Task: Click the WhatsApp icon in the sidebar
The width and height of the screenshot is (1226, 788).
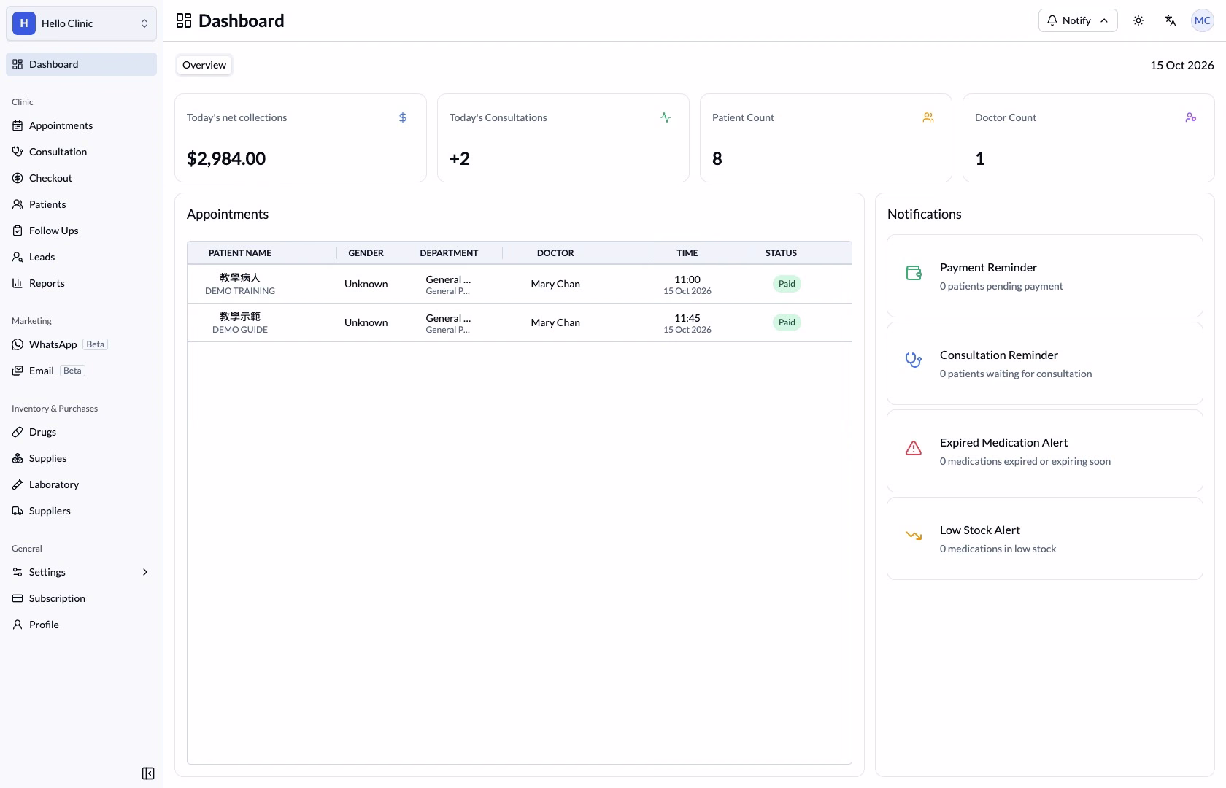Action: (18, 344)
